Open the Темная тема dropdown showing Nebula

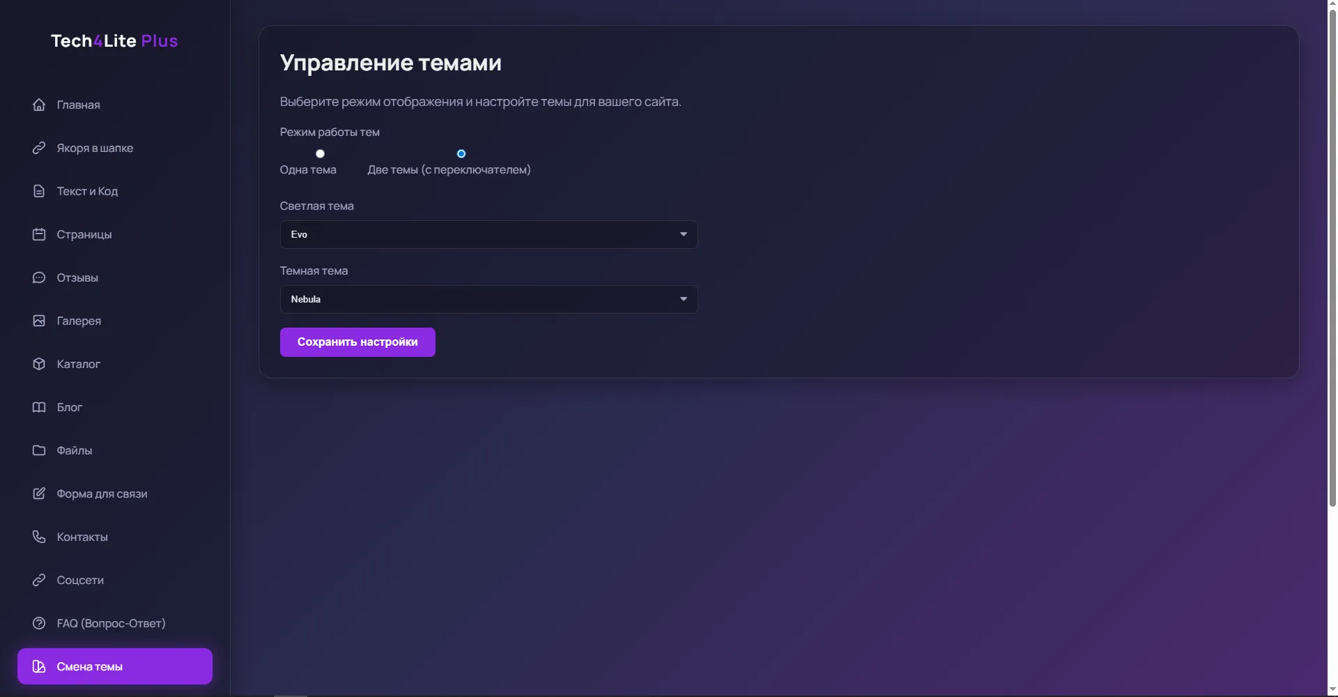coord(488,299)
